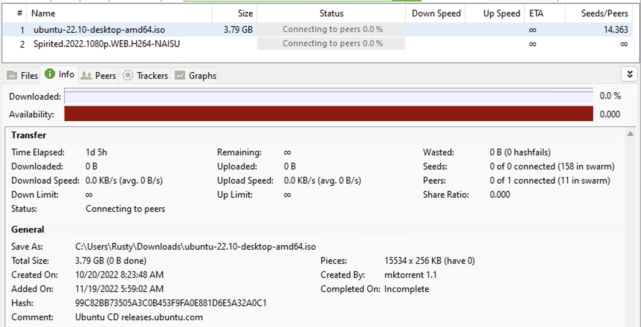The image size is (641, 327).
Task: Click the Files tab folder icon
Action: coord(12,76)
